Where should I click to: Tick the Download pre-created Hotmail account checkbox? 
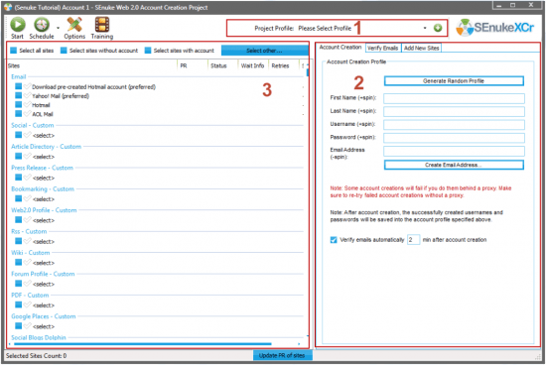click(19, 86)
